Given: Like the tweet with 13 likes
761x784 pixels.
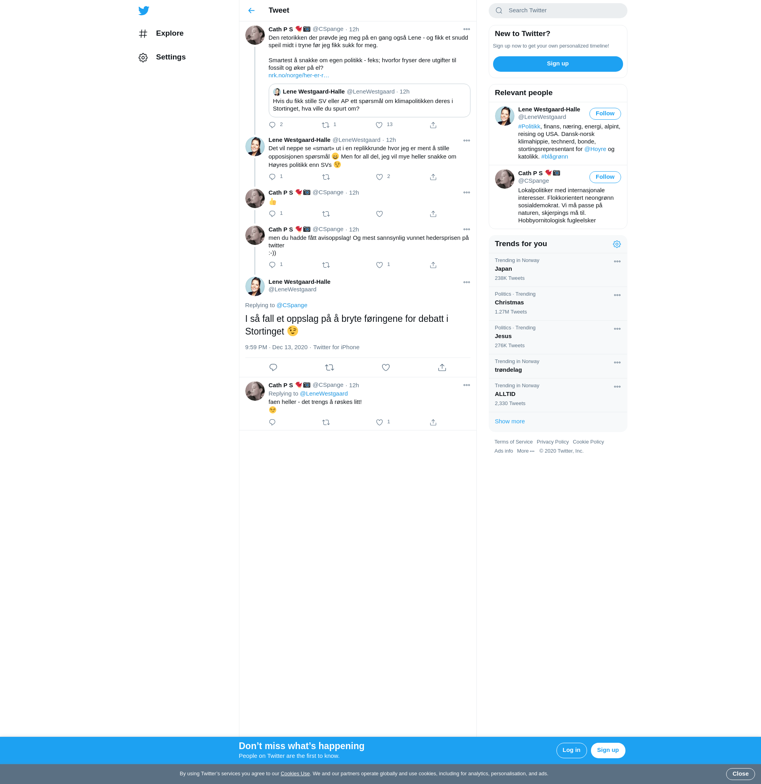Looking at the screenshot, I should [x=379, y=125].
